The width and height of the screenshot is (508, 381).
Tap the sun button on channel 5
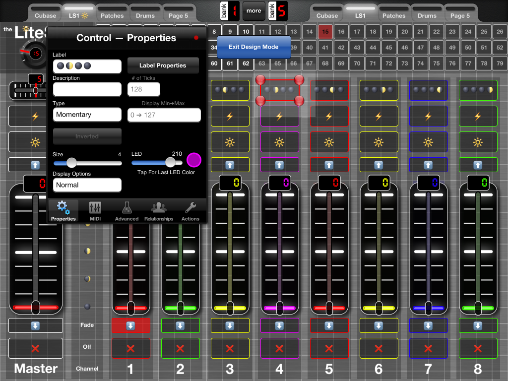[329, 142]
